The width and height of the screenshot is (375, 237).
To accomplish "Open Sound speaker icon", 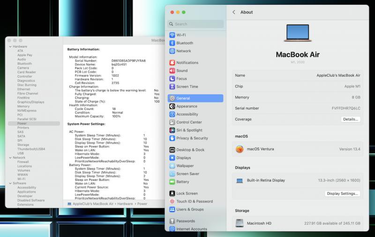I will 172,71.
